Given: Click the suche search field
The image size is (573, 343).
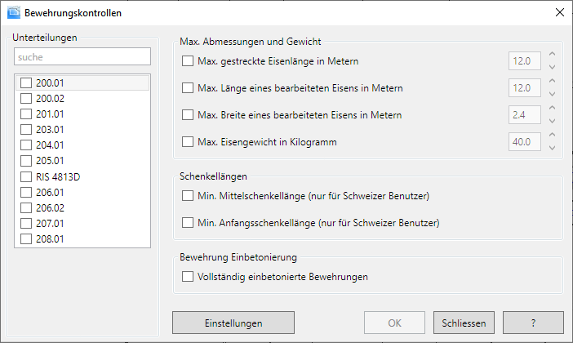Looking at the screenshot, I should (x=82, y=57).
